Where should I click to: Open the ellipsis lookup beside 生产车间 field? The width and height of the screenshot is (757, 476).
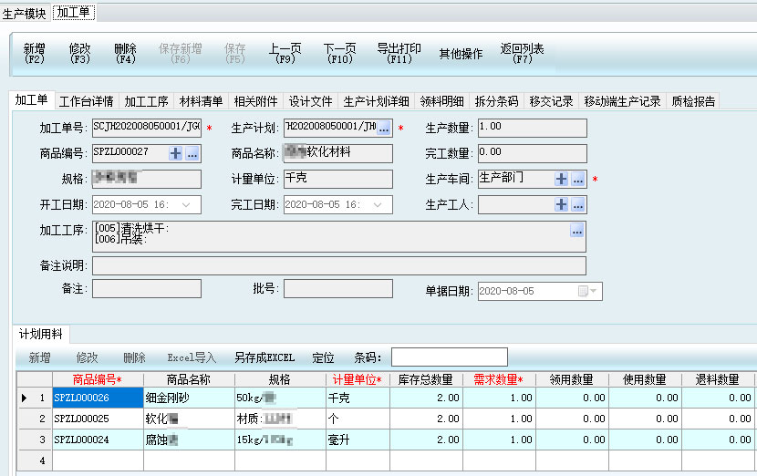pyautogui.click(x=578, y=179)
